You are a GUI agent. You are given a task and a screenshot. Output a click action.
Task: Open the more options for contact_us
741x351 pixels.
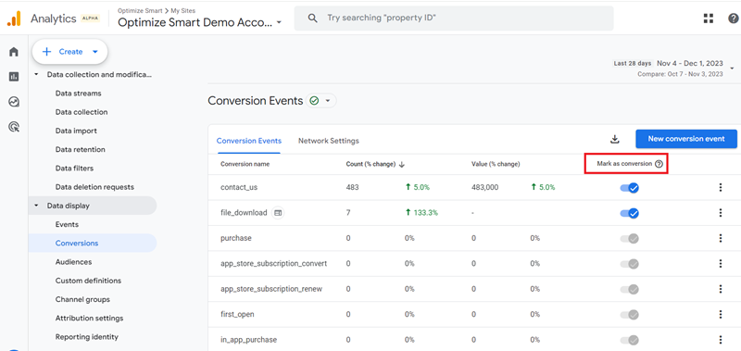721,188
